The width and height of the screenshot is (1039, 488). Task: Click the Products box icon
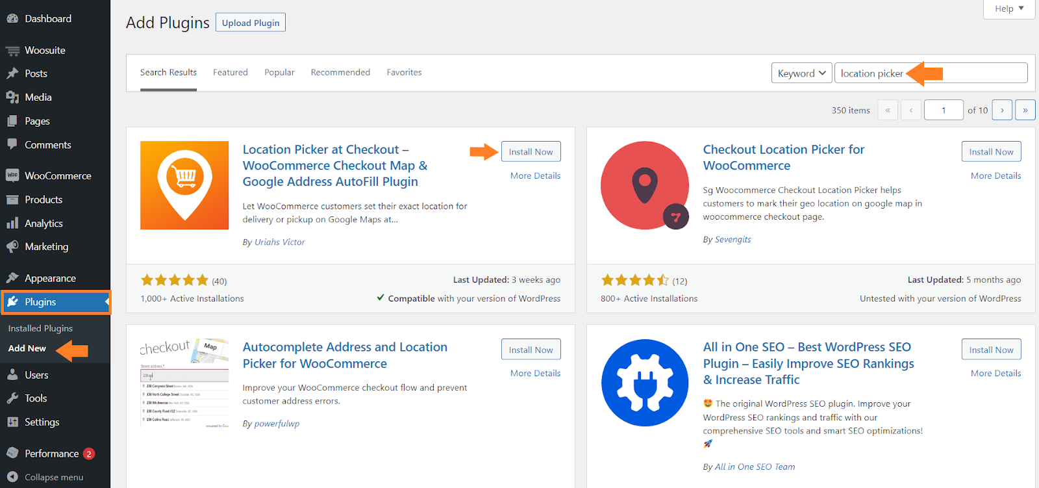(x=12, y=199)
